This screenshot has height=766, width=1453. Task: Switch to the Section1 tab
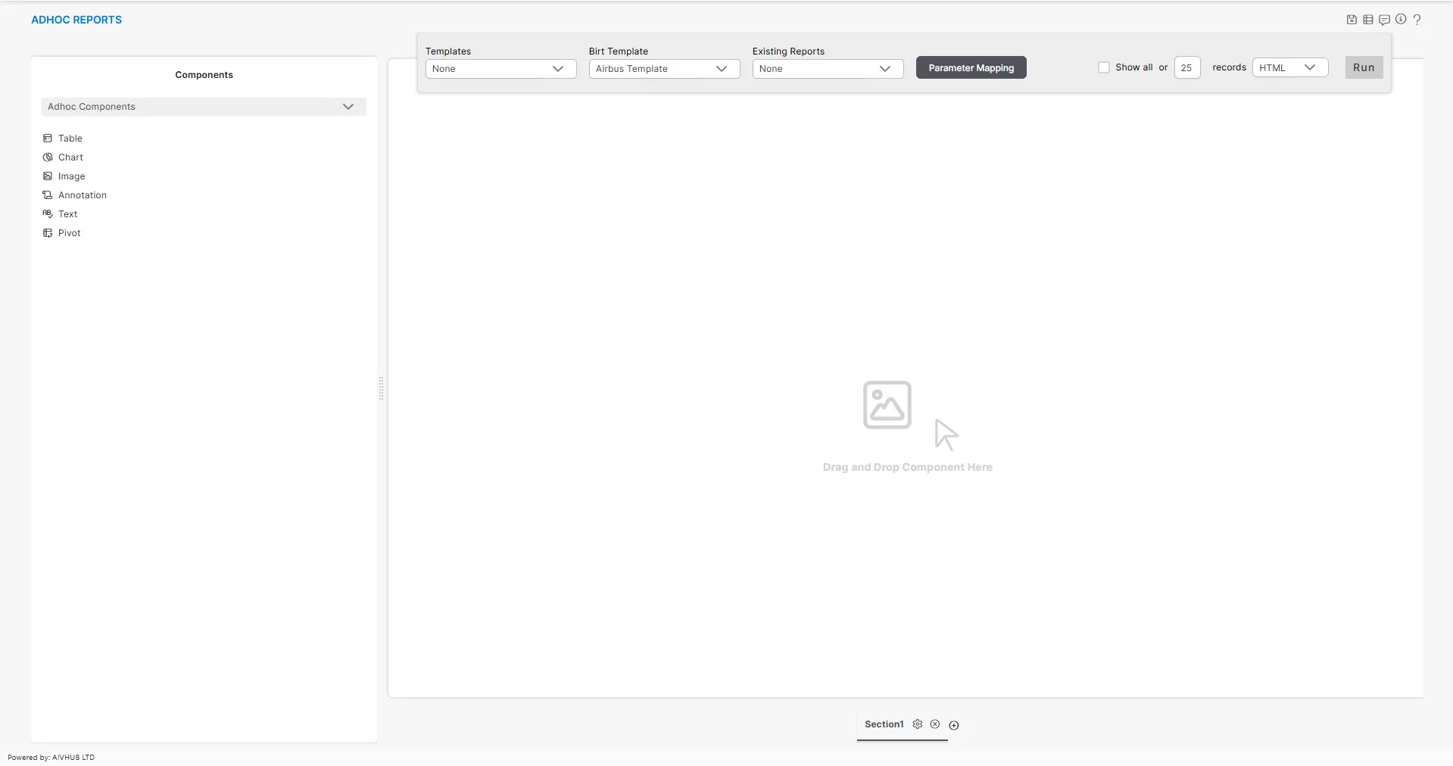(884, 724)
